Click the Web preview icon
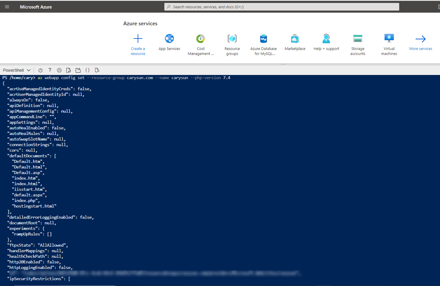Screen dimensions: 440x286 click(x=97, y=70)
